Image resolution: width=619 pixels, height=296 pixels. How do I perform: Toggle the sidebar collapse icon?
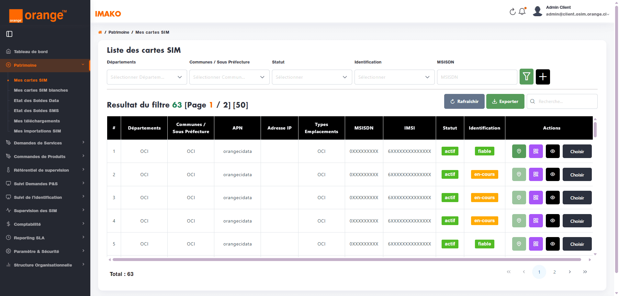coord(9,34)
